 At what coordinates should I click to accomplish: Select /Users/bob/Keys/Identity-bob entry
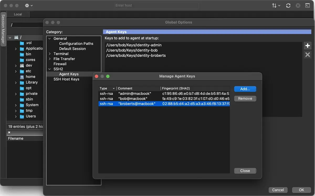pos(132,50)
